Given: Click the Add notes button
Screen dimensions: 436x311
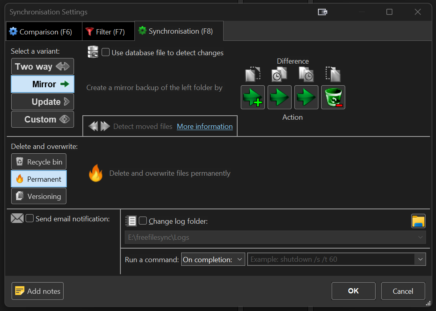Looking at the screenshot, I should (38, 291).
